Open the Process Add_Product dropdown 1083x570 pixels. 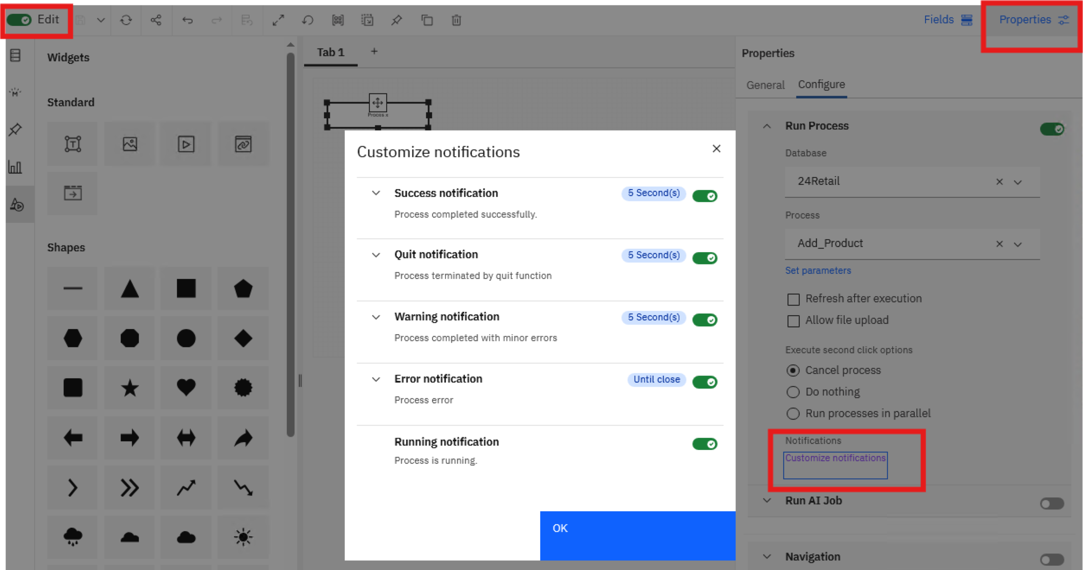point(1018,244)
